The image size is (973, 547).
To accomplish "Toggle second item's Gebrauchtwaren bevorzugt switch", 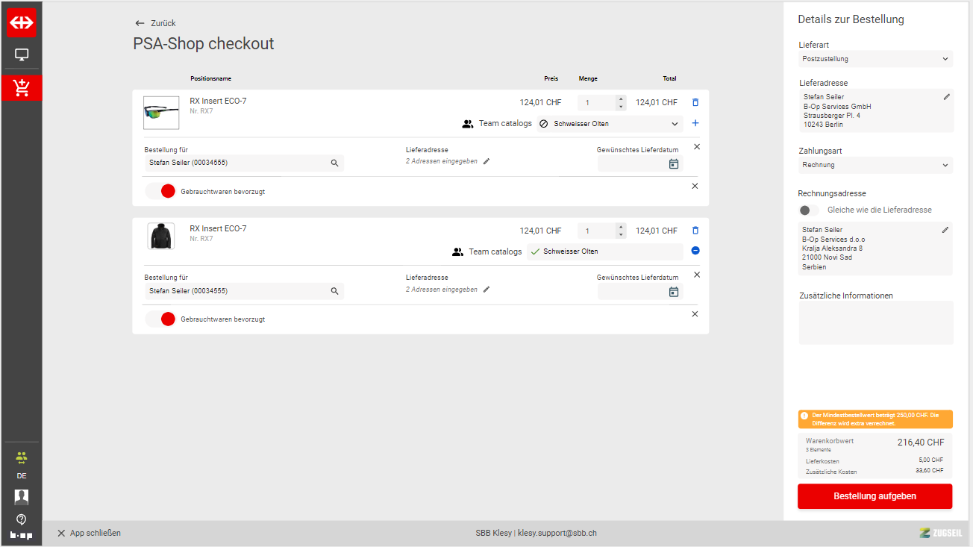I will click(x=160, y=319).
